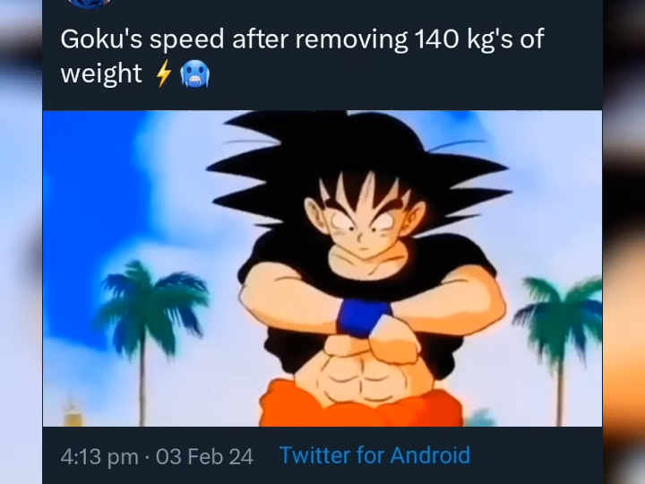Click the lightning bolt emoji in tweet
The height and width of the screenshot is (484, 645).
tap(164, 73)
